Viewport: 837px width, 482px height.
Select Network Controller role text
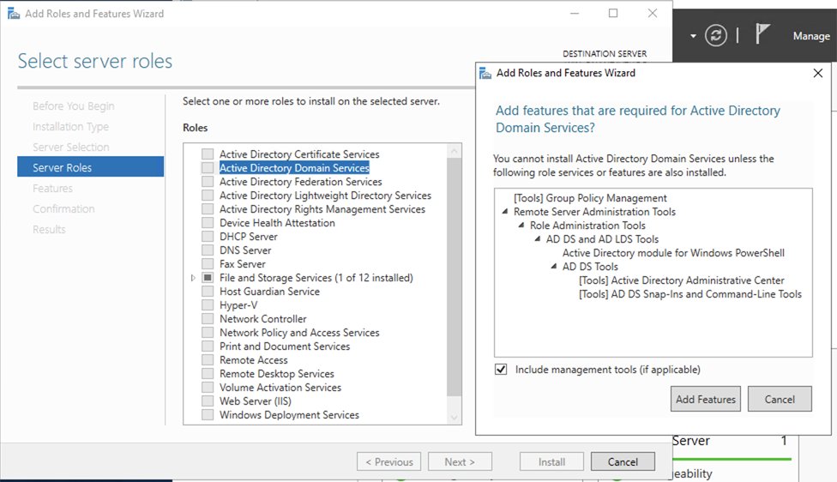pyautogui.click(x=263, y=319)
